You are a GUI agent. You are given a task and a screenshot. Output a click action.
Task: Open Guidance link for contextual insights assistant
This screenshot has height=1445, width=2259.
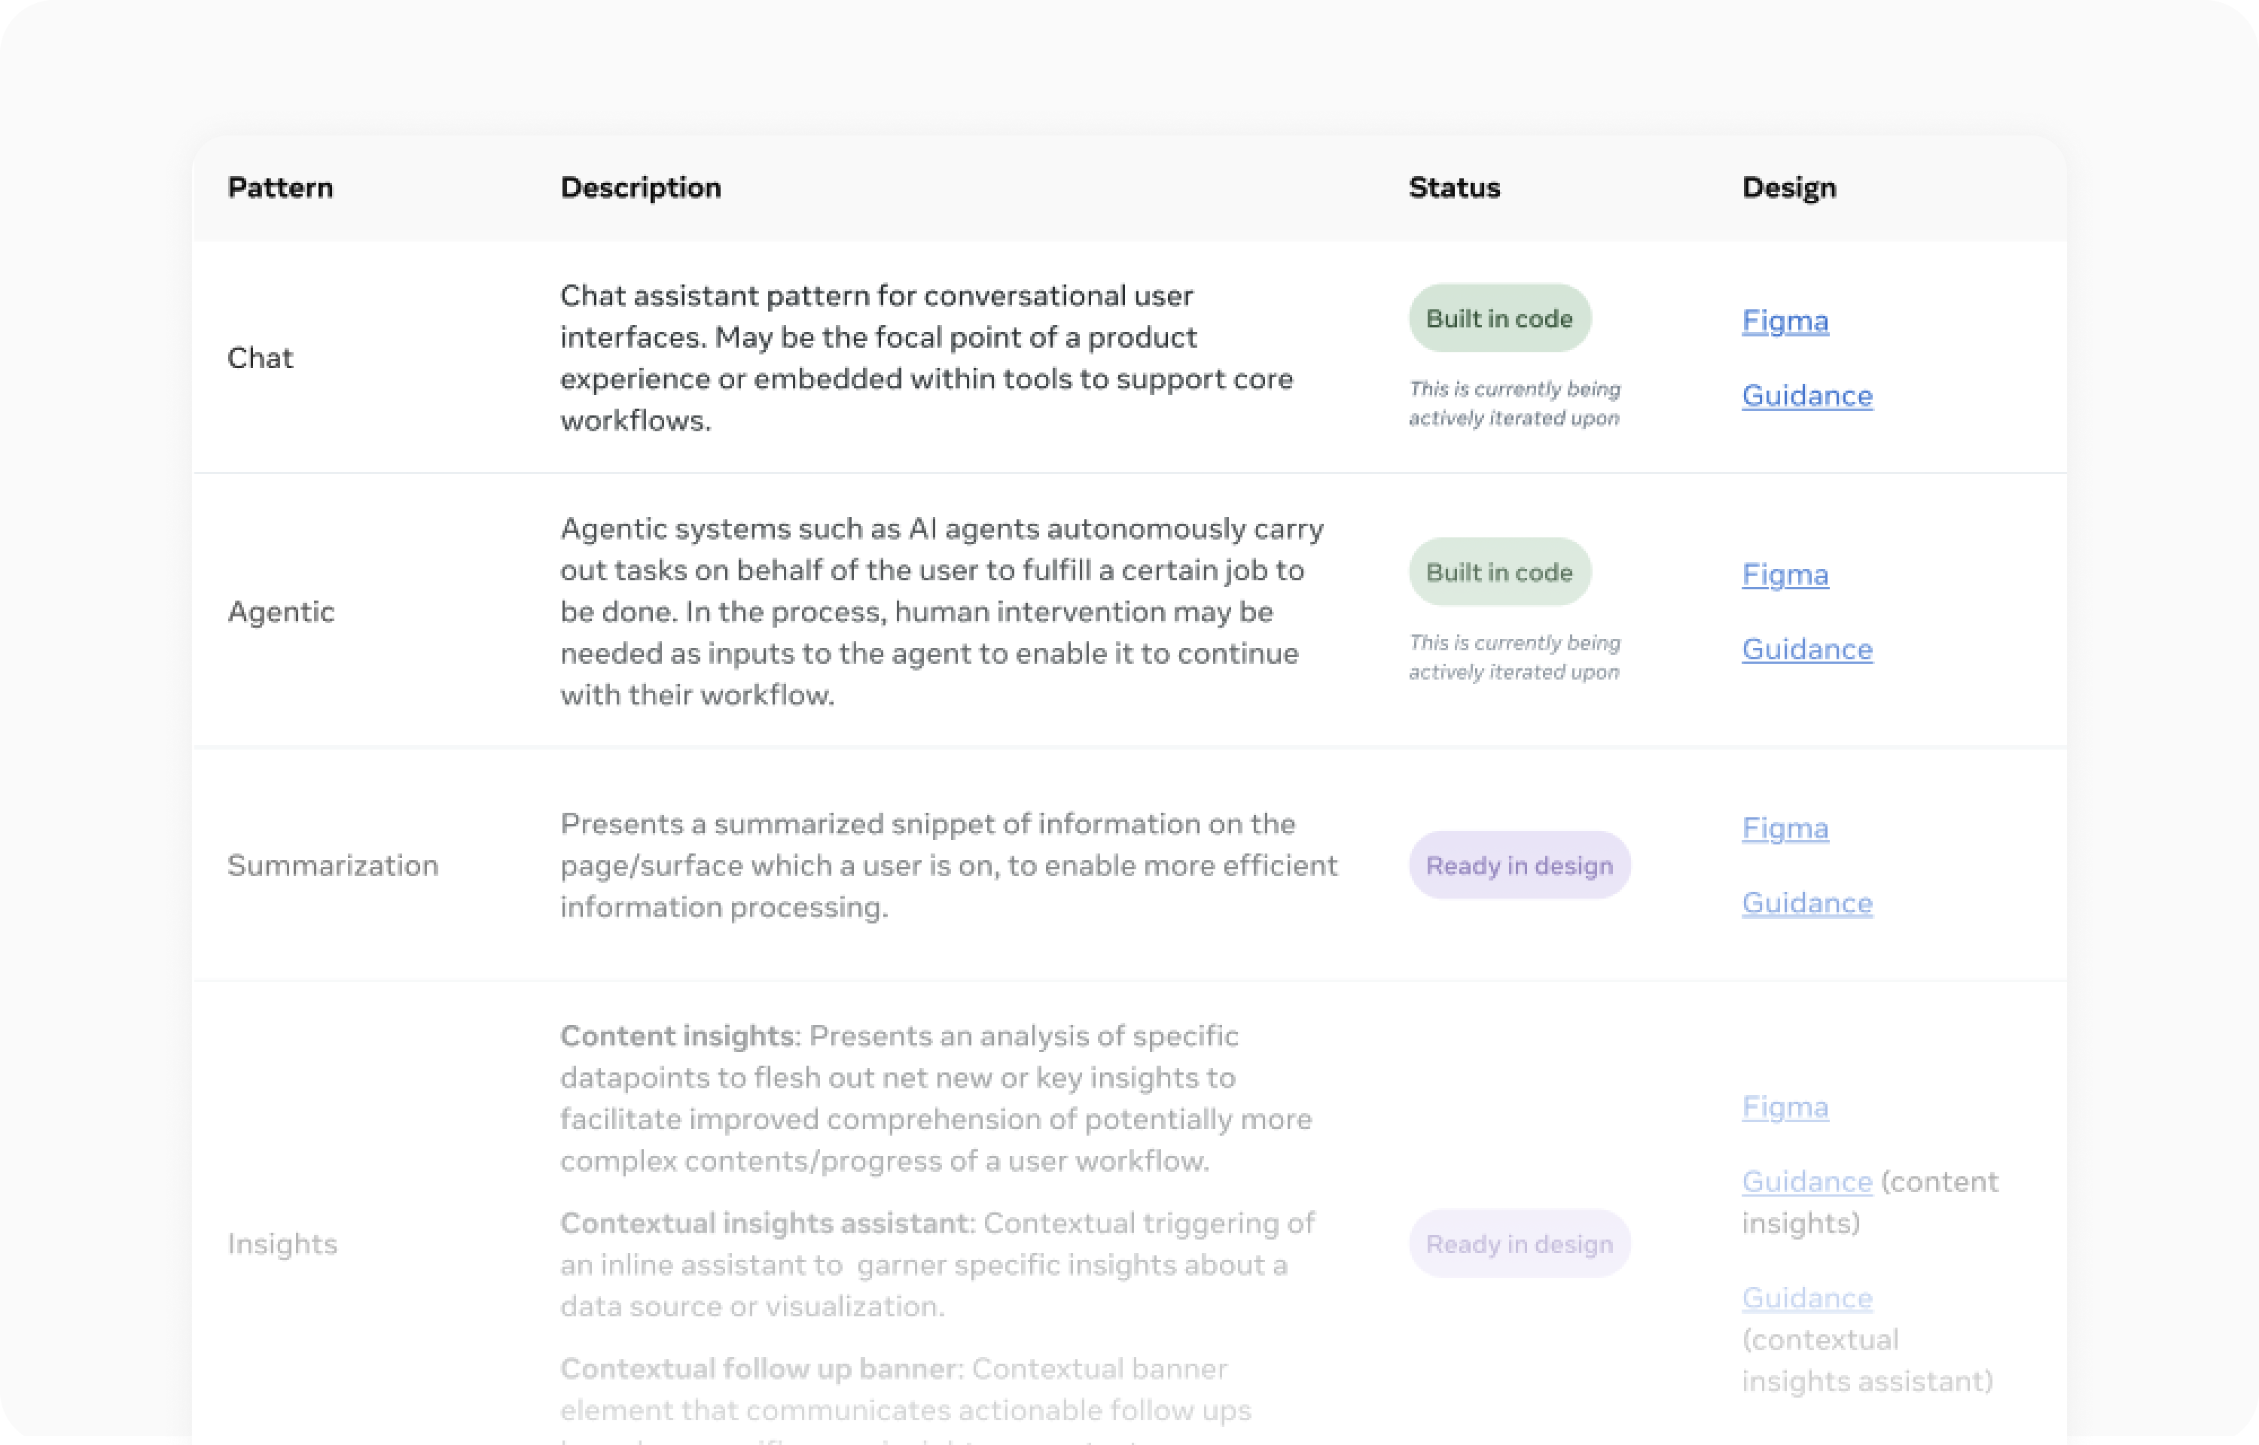click(x=1806, y=1297)
